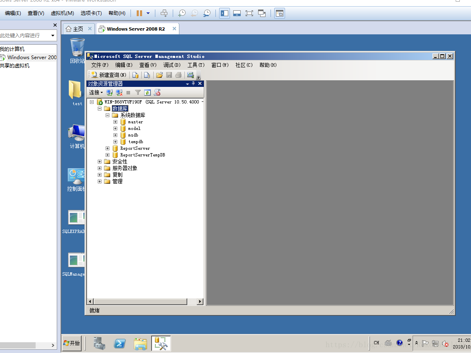Image resolution: width=471 pixels, height=353 pixels.
Task: Click the Server Manager taskbar icon
Action: point(99,343)
